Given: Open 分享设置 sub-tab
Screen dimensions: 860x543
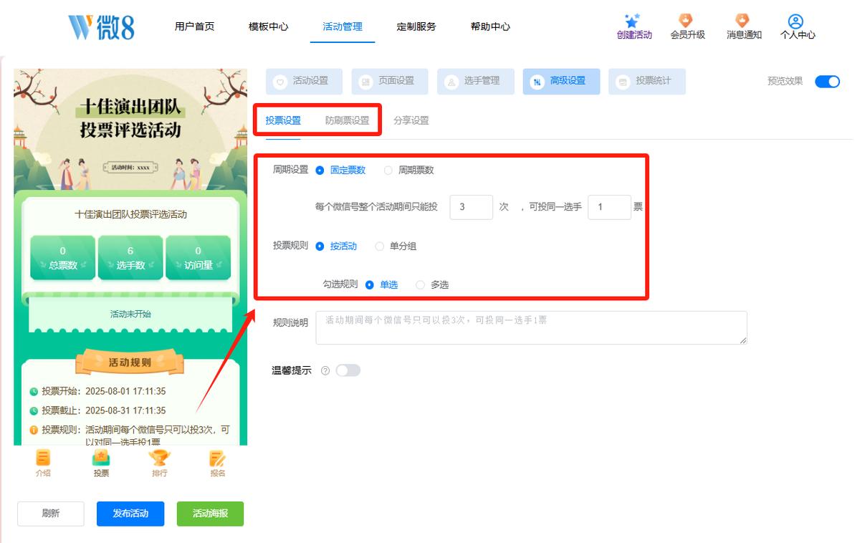Looking at the screenshot, I should (411, 120).
